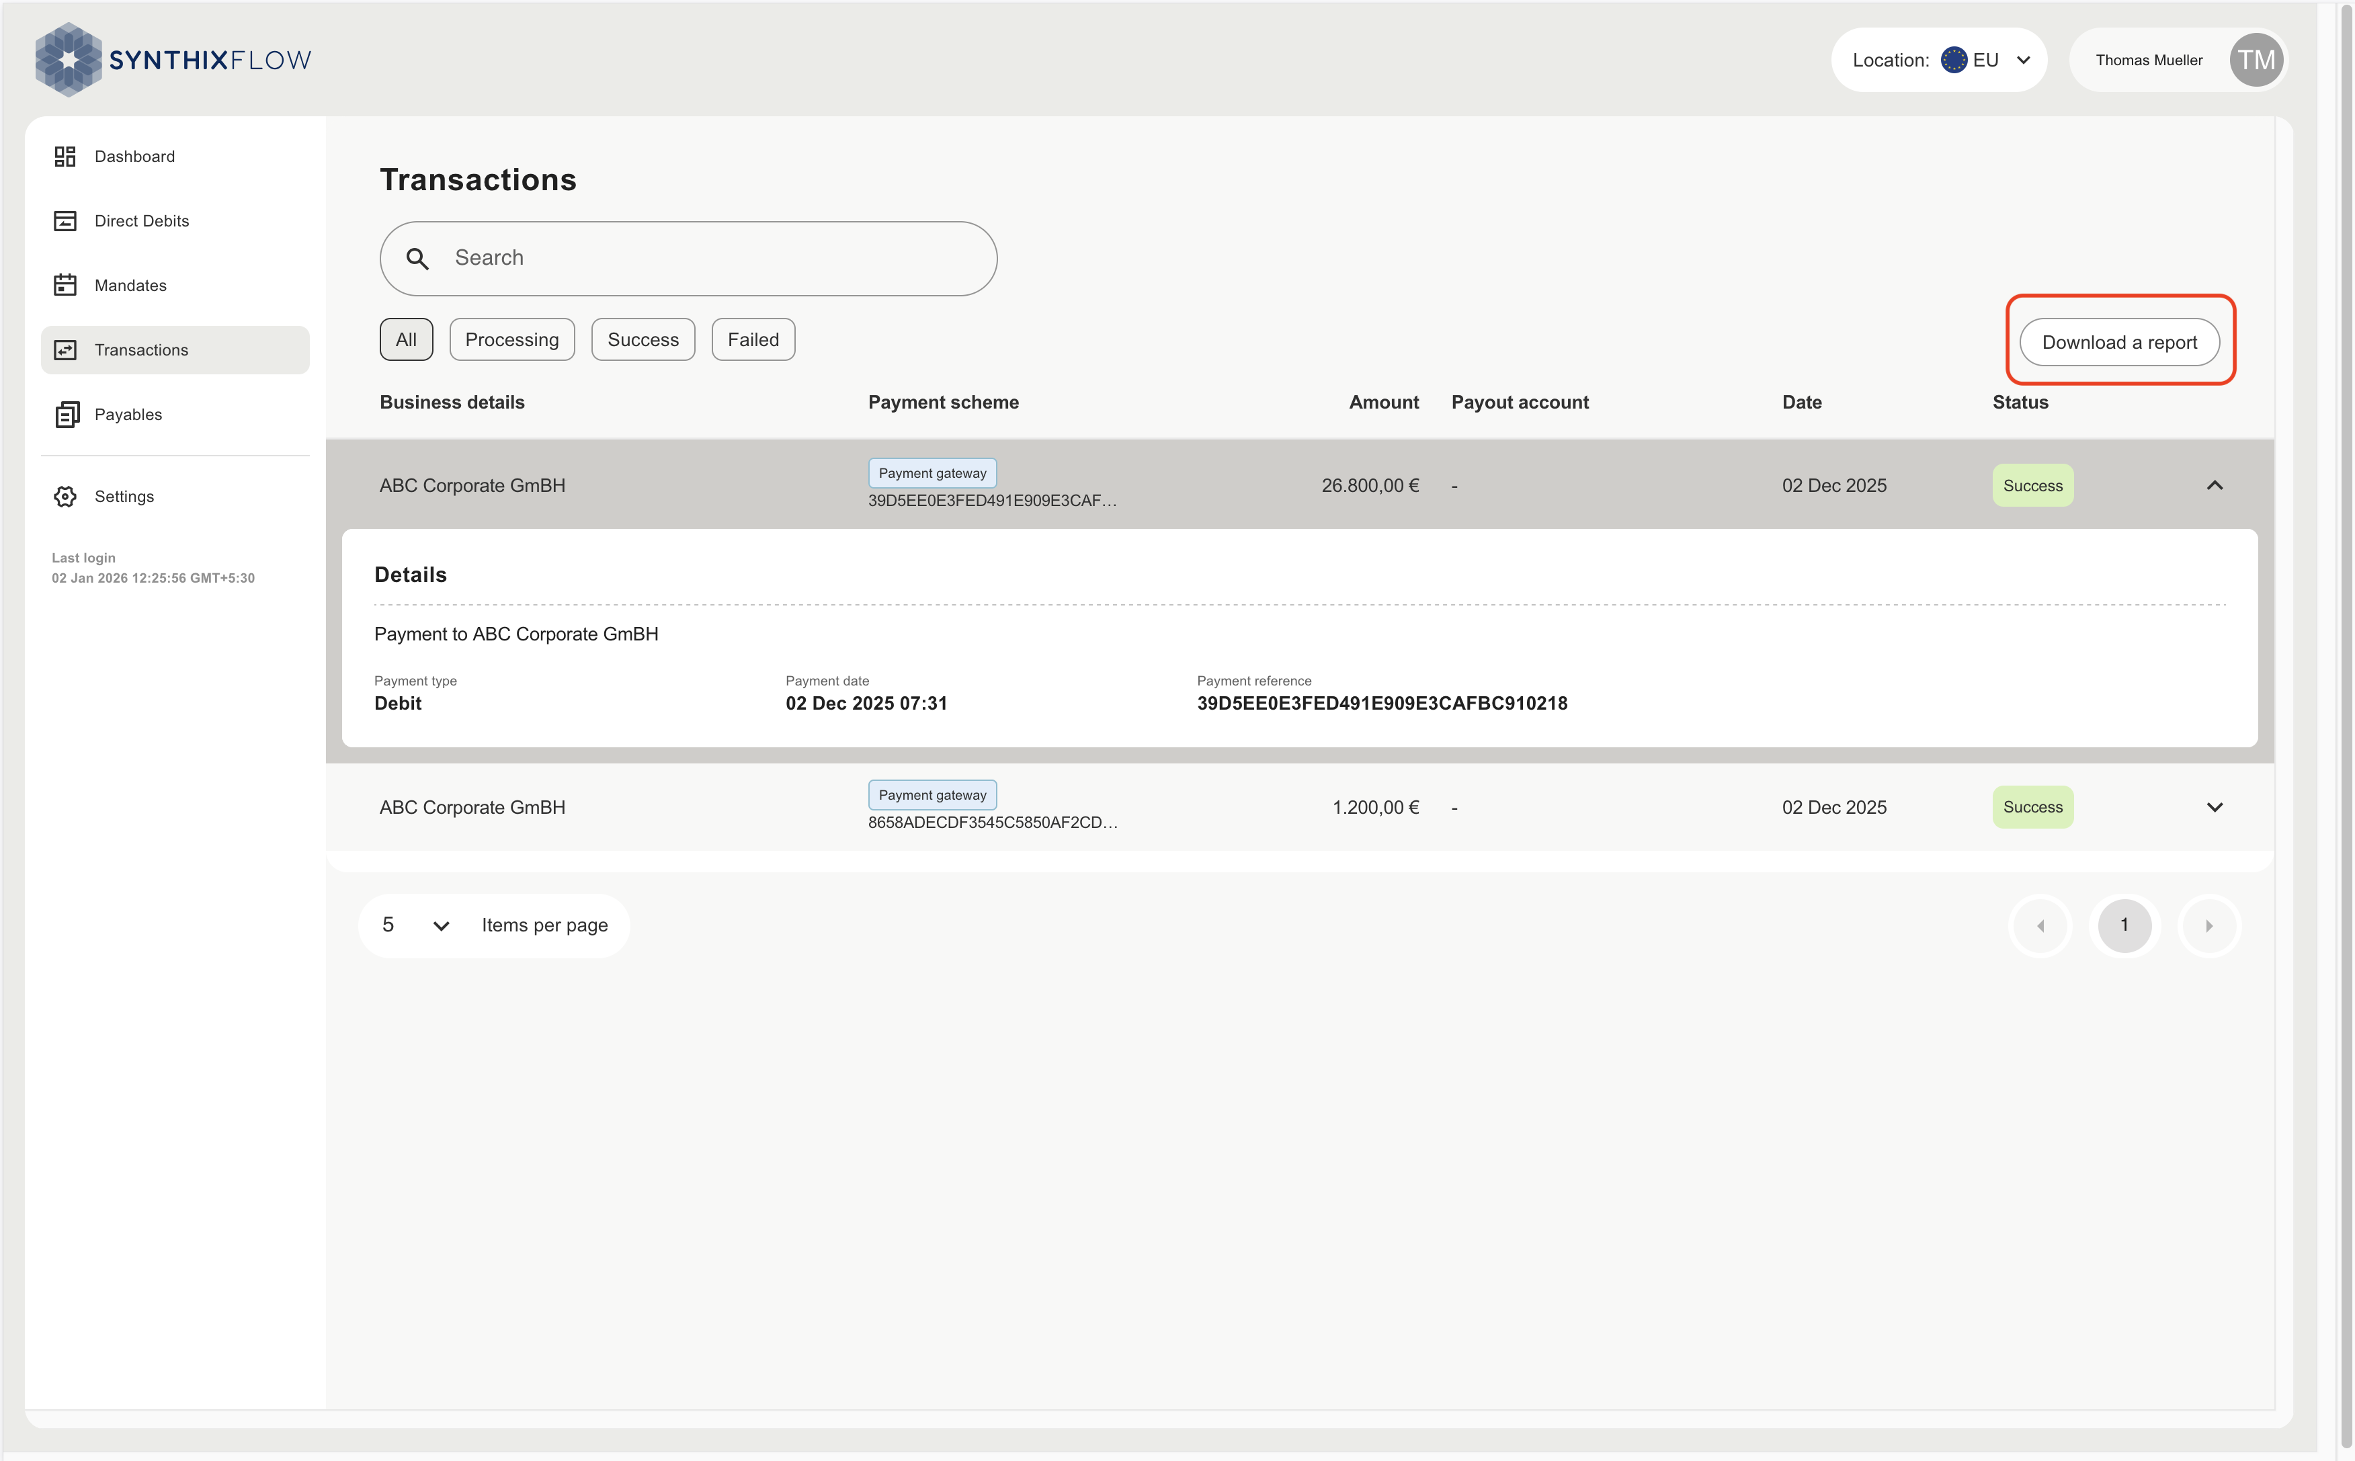Click the Amount column header
Viewport: 2355px width, 1461px height.
(x=1383, y=402)
